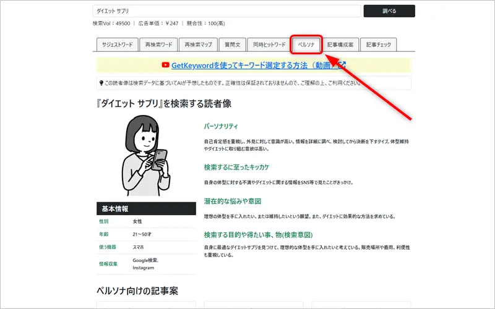Screen dimensions: 495x309
Task: Select the ペルソナ tab
Action: point(308,45)
